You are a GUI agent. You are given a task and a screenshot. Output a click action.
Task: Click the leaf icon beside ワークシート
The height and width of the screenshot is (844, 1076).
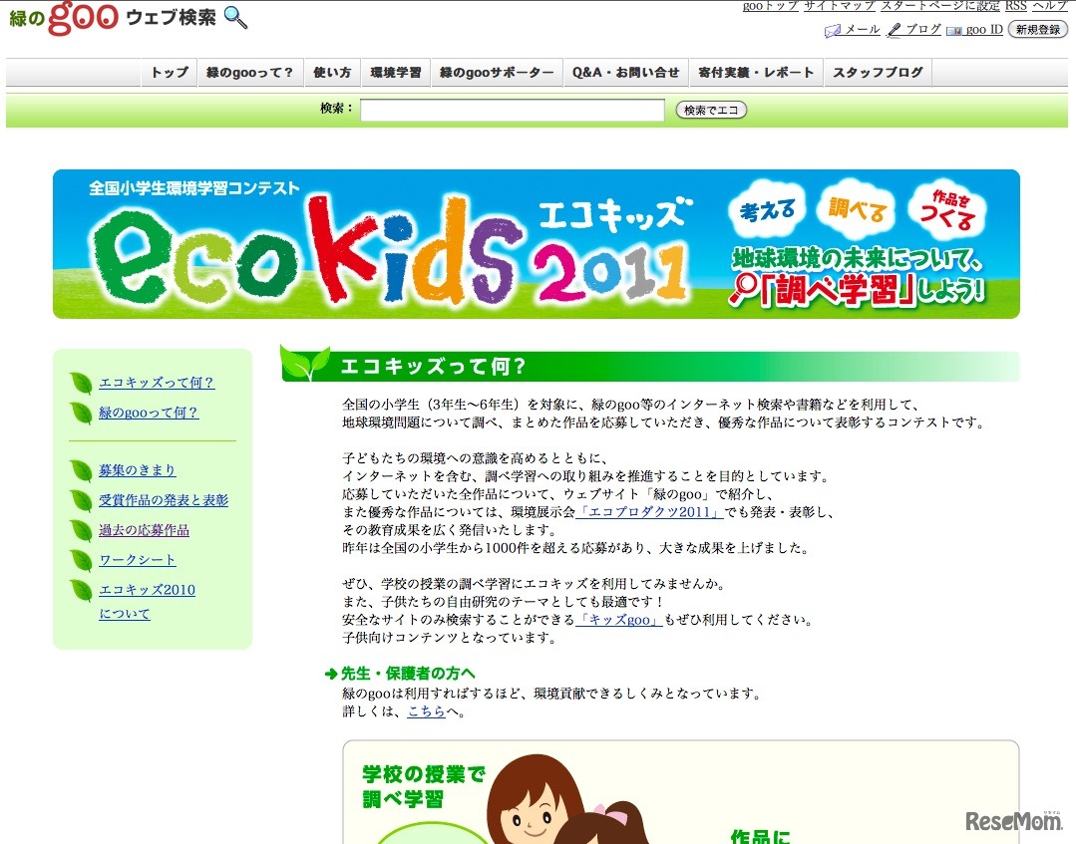[x=81, y=560]
